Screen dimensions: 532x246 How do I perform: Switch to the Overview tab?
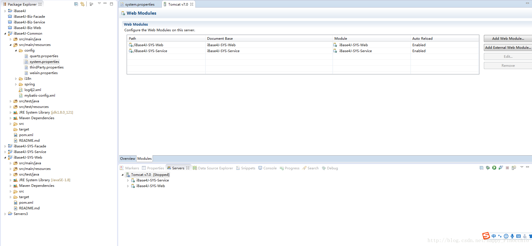(128, 159)
